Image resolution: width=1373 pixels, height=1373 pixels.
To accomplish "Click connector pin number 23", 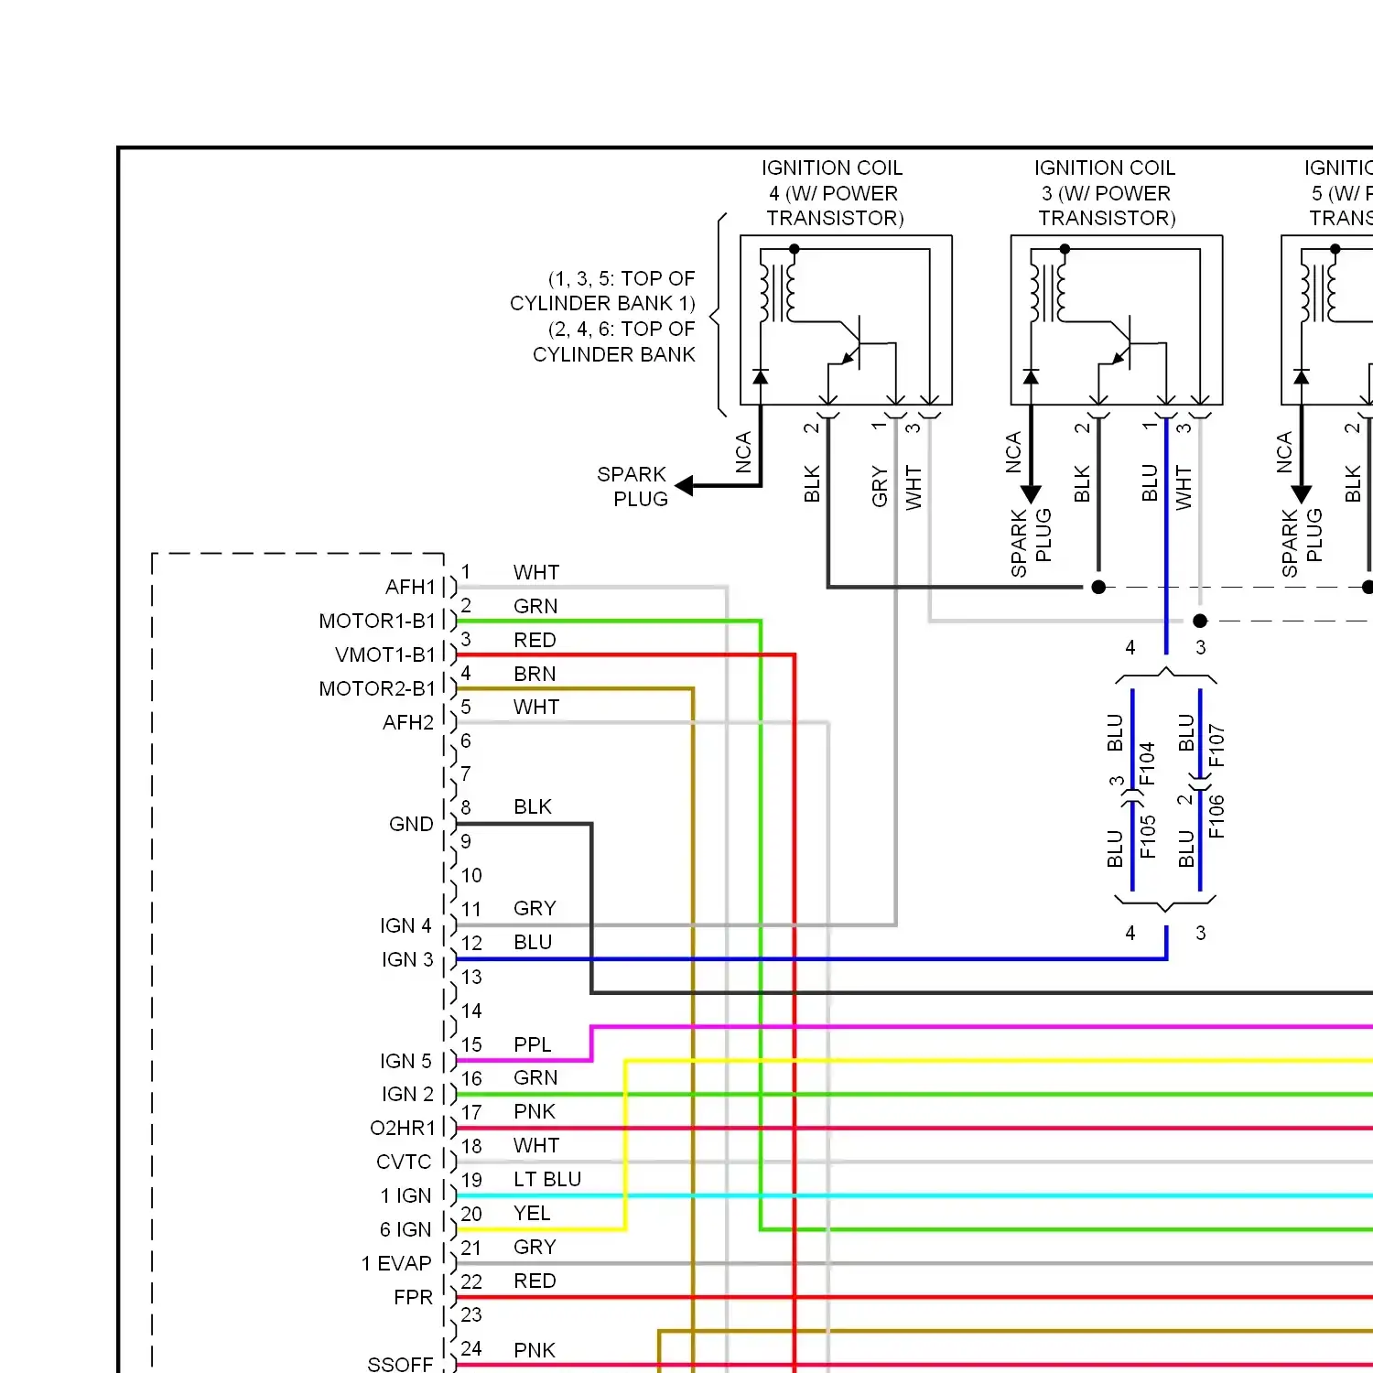I will pyautogui.click(x=471, y=1314).
